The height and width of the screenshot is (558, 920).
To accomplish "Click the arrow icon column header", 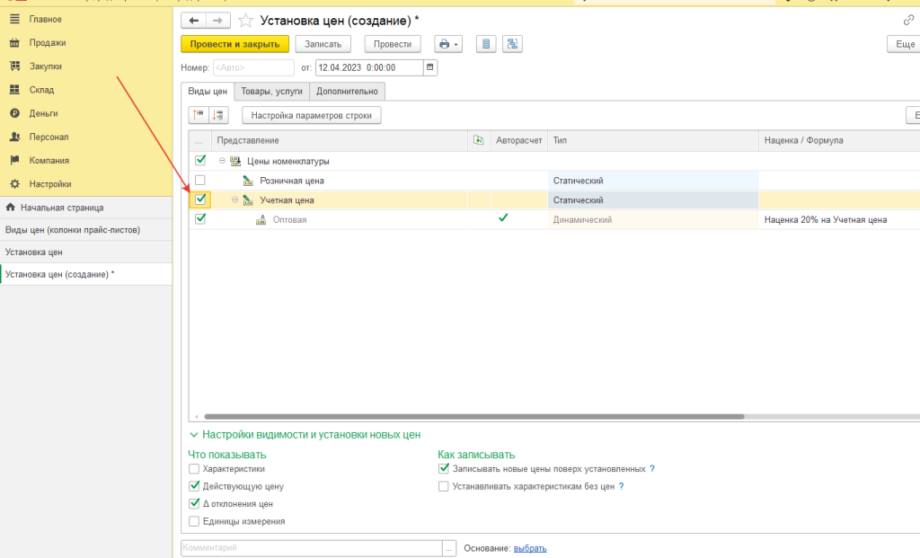I will 479,141.
